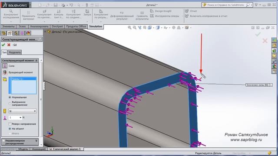Switch to the Продукты Office ribbon tab
Image resolution: width=278 pixels, height=156 pixels.
coord(76,26)
